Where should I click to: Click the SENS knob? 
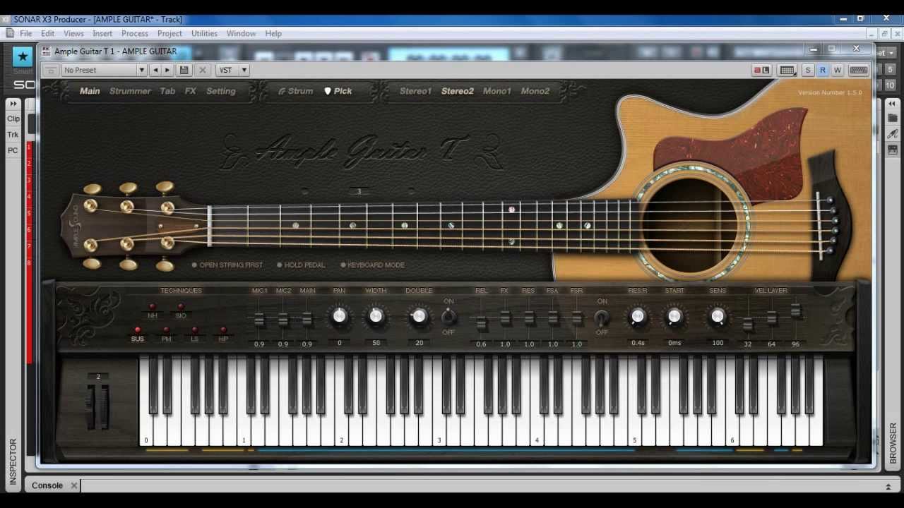(718, 317)
